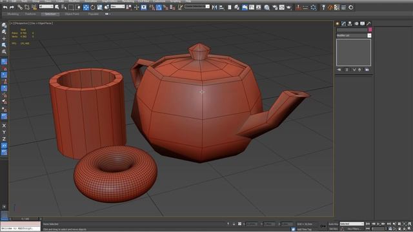Toggle Spinner Snap in main toolbar
Screen dimensions: 413x232
click(172, 7)
